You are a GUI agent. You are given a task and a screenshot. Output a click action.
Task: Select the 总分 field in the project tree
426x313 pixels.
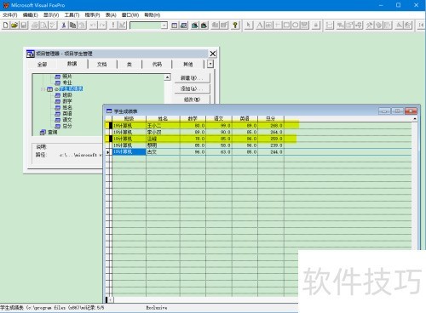tap(67, 126)
